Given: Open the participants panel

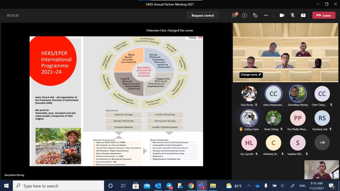Looking at the screenshot, I should click(x=234, y=15).
